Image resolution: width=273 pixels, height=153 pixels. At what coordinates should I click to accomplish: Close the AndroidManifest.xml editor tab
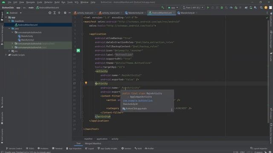pyautogui.click(x=174, y=13)
